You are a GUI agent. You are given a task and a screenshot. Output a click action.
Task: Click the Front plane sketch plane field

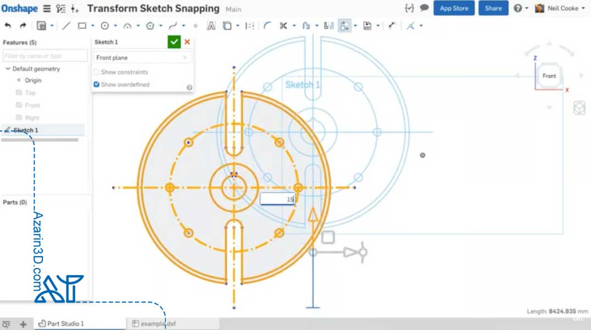click(142, 58)
